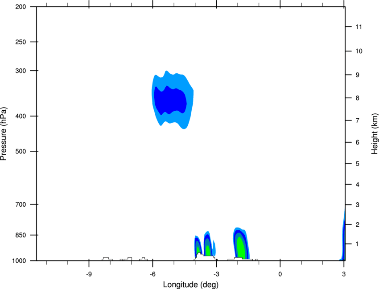The image size is (379, 289).
Task: Click the 0 longitude tick label
Action: 280,274
